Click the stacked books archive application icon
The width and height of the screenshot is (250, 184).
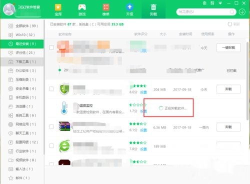(x=64, y=126)
